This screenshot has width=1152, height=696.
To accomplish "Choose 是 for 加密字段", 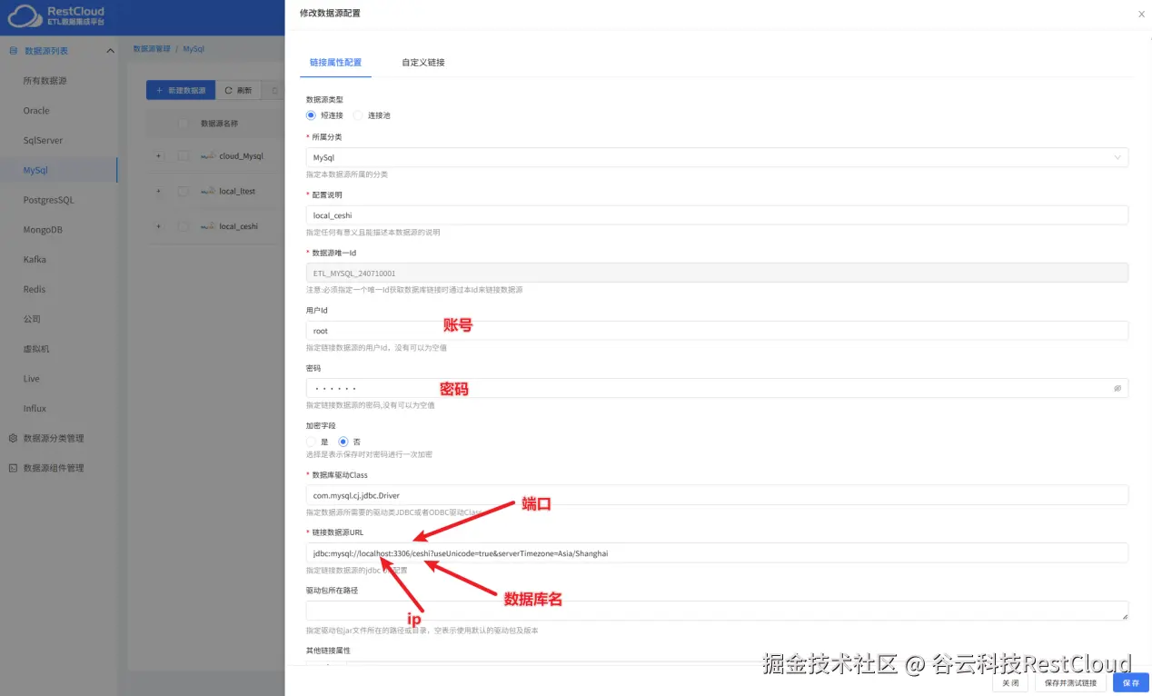I will click(311, 442).
